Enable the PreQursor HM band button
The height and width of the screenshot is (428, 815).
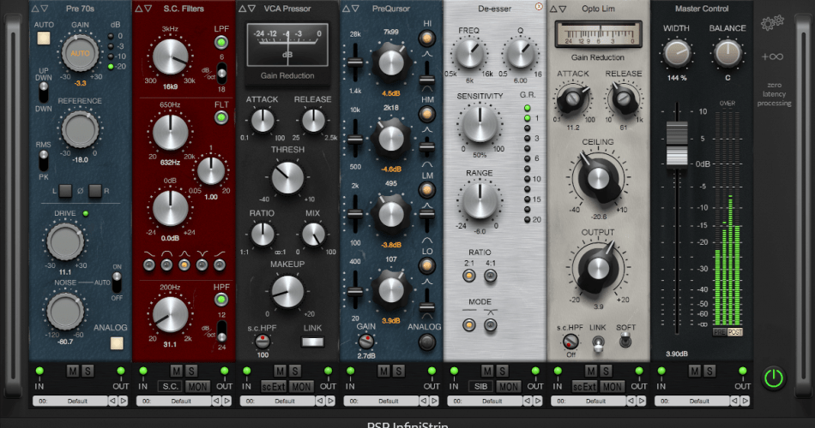(x=426, y=114)
